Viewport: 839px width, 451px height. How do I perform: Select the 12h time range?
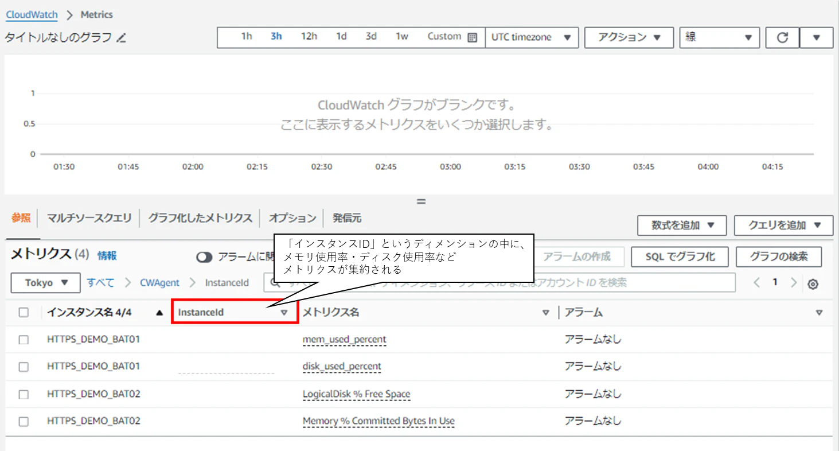click(309, 36)
